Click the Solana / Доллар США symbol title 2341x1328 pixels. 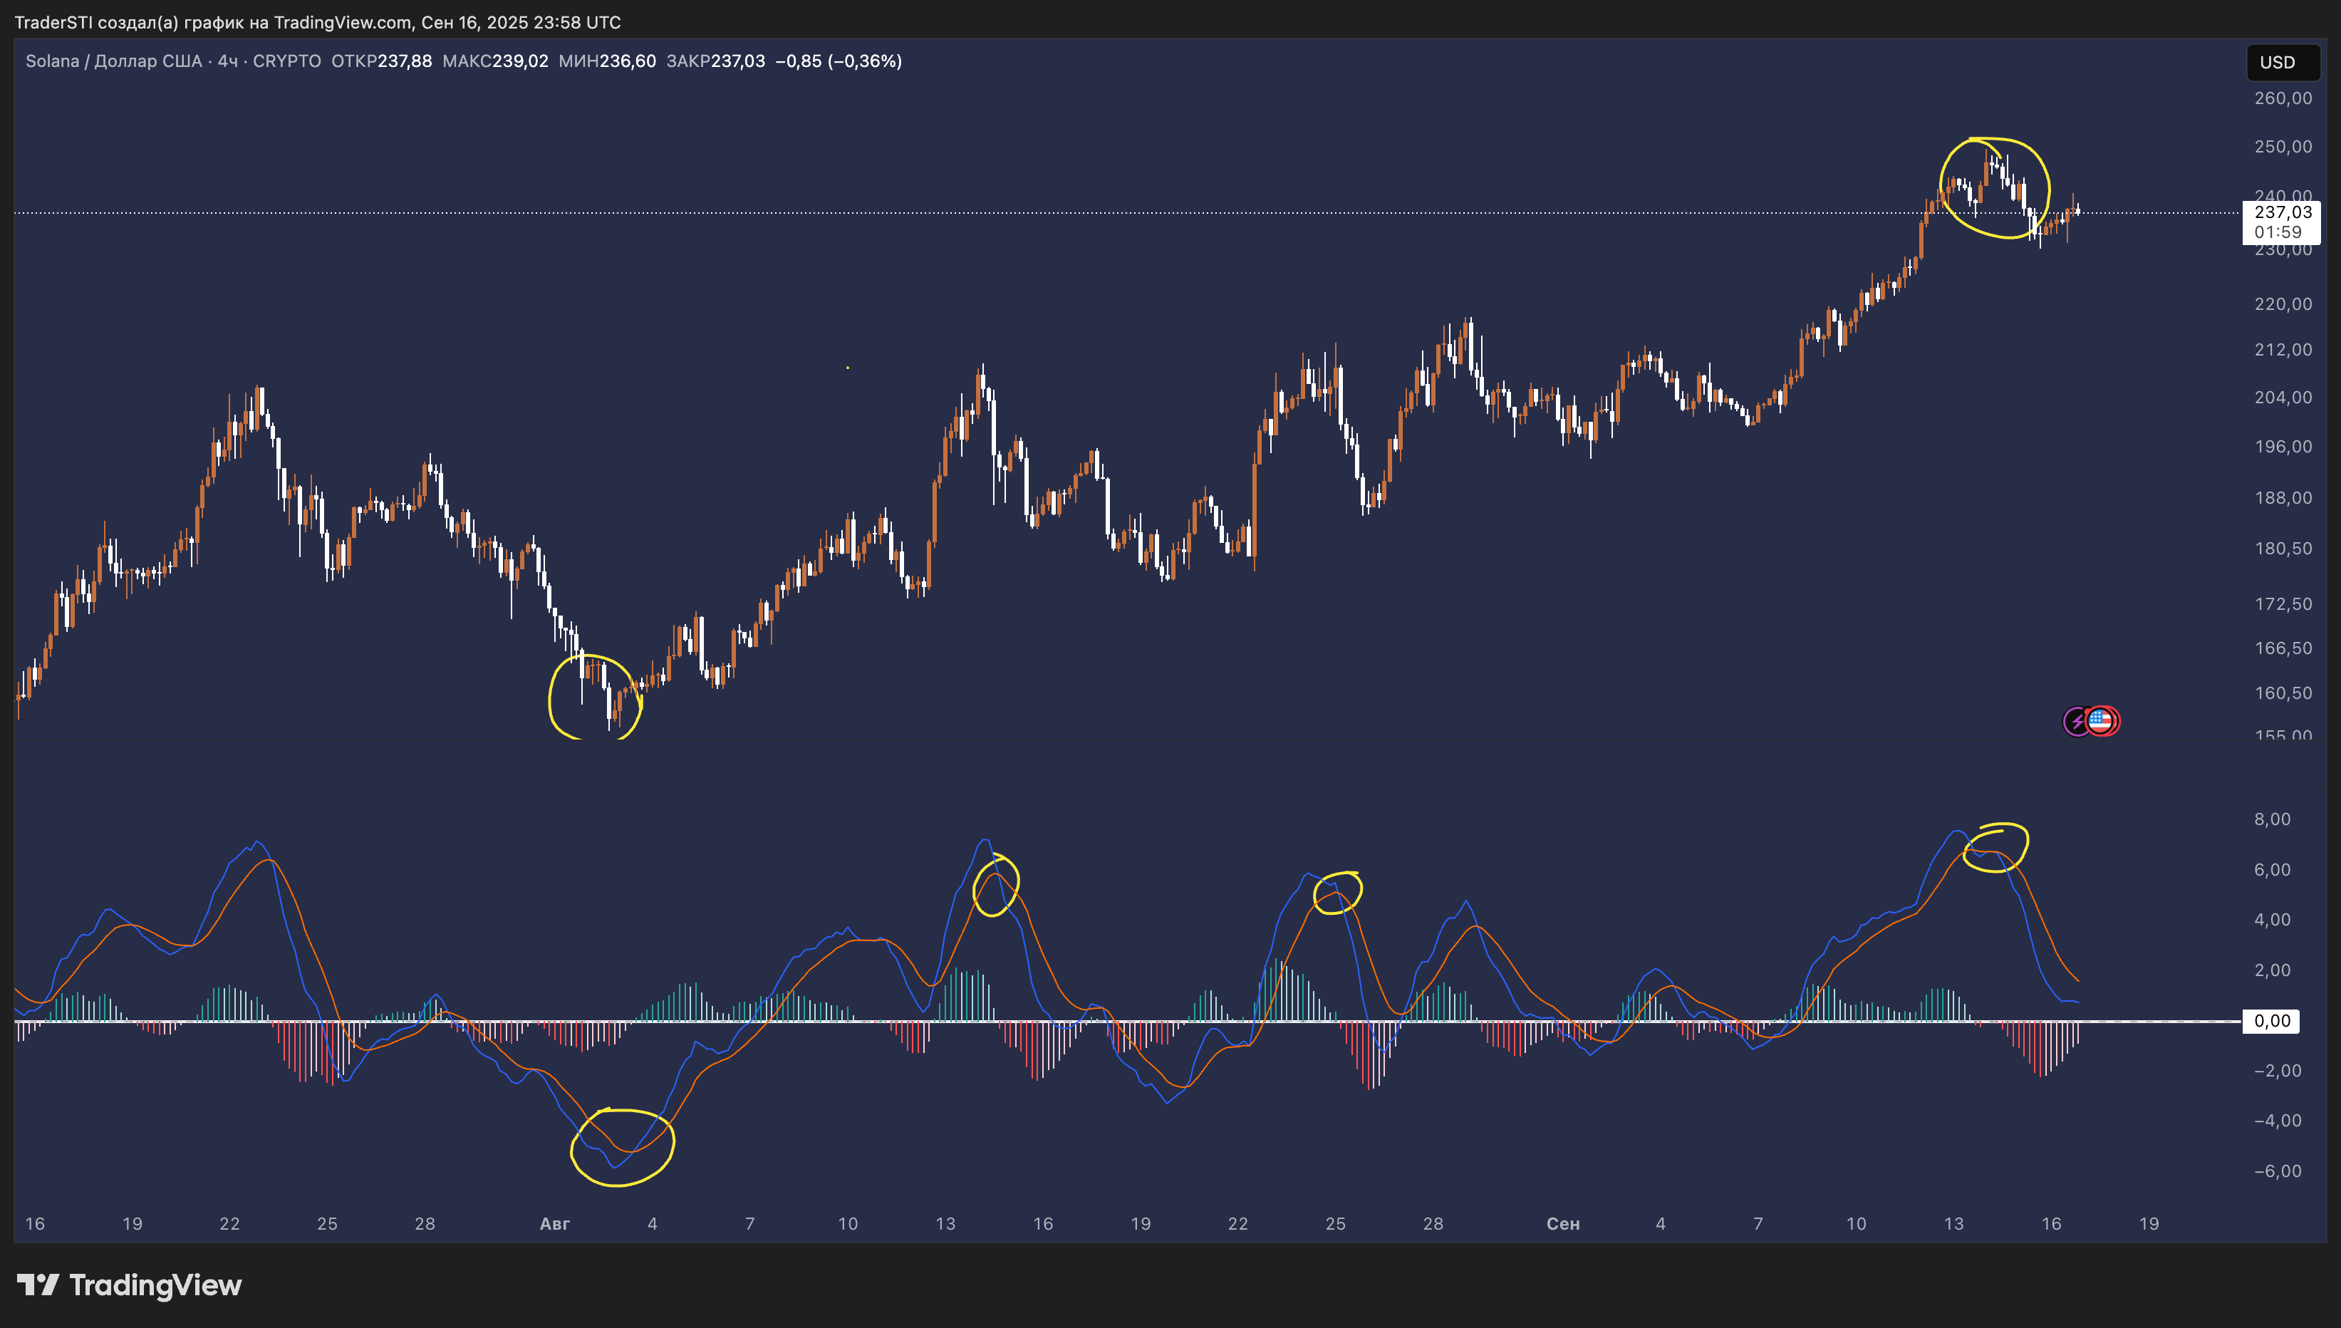[x=113, y=61]
